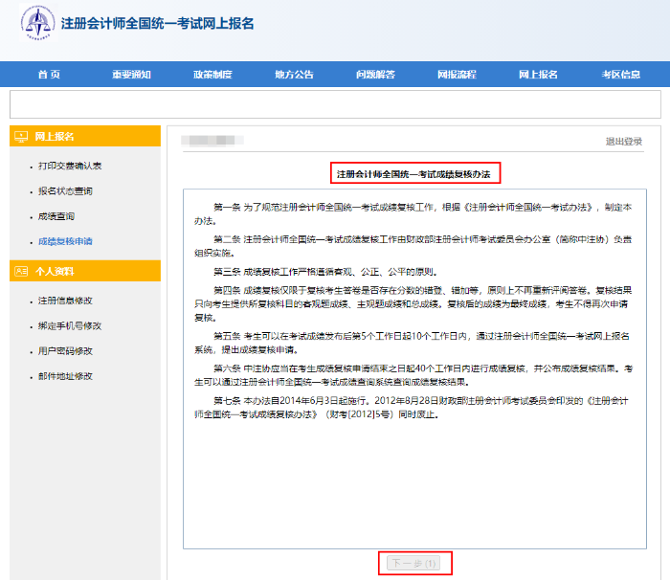The height and width of the screenshot is (580, 670).
Task: Open 打印交费确认表 in the sidebar
Action: pyautogui.click(x=70, y=167)
